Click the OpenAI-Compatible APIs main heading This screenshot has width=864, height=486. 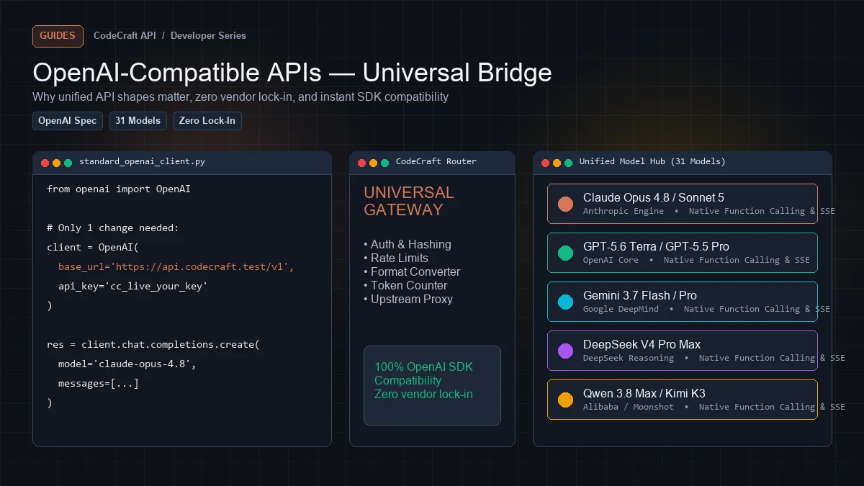coord(292,73)
